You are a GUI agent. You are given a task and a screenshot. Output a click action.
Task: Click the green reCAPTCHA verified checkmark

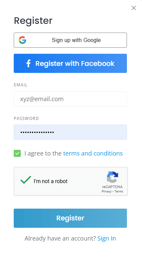pyautogui.click(x=26, y=180)
